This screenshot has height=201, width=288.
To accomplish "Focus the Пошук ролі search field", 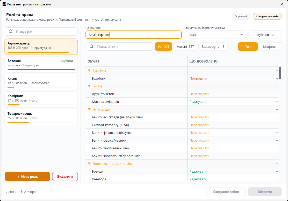I will 41,32.
